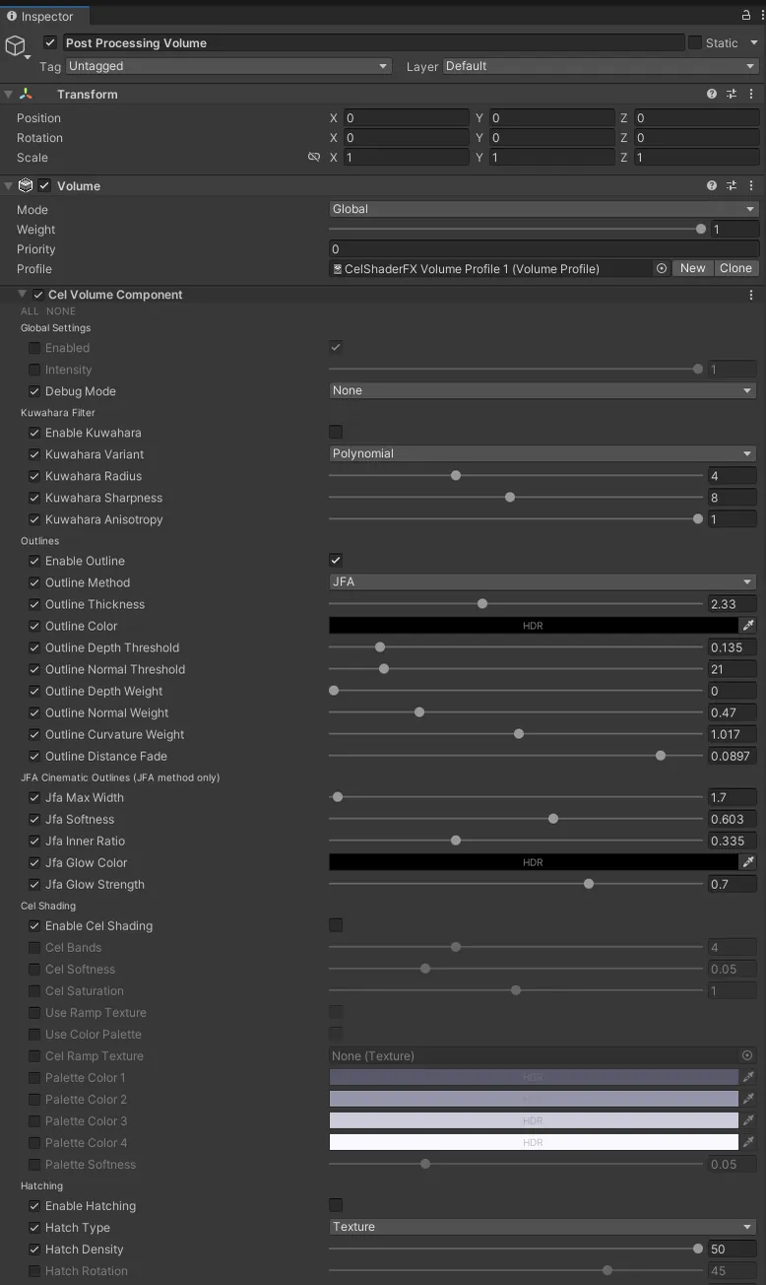Image resolution: width=766 pixels, height=1285 pixels.
Task: Click the Volume Weight slider
Action: [x=517, y=229]
